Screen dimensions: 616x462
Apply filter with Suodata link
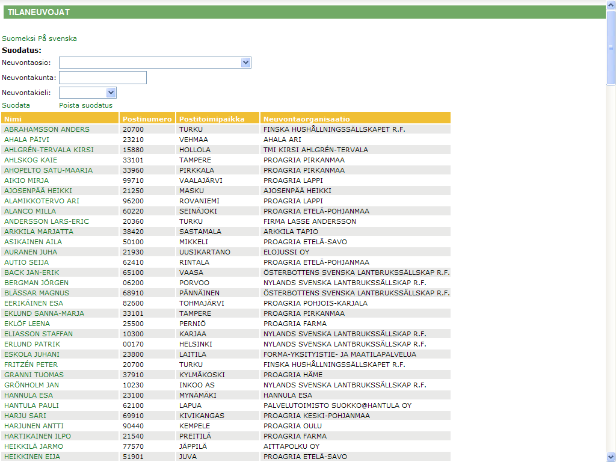click(16, 105)
